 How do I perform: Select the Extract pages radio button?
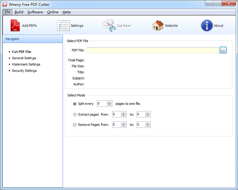(75, 115)
